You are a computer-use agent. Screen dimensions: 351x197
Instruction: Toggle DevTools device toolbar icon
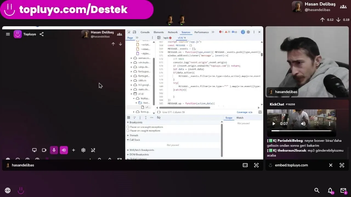[x=134, y=32]
